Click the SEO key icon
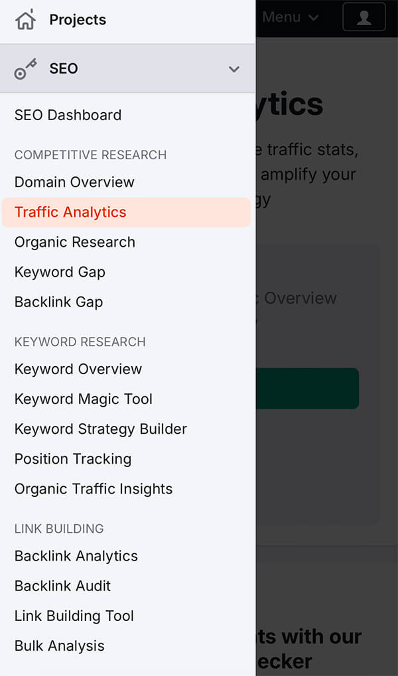398x676 pixels. coord(25,68)
